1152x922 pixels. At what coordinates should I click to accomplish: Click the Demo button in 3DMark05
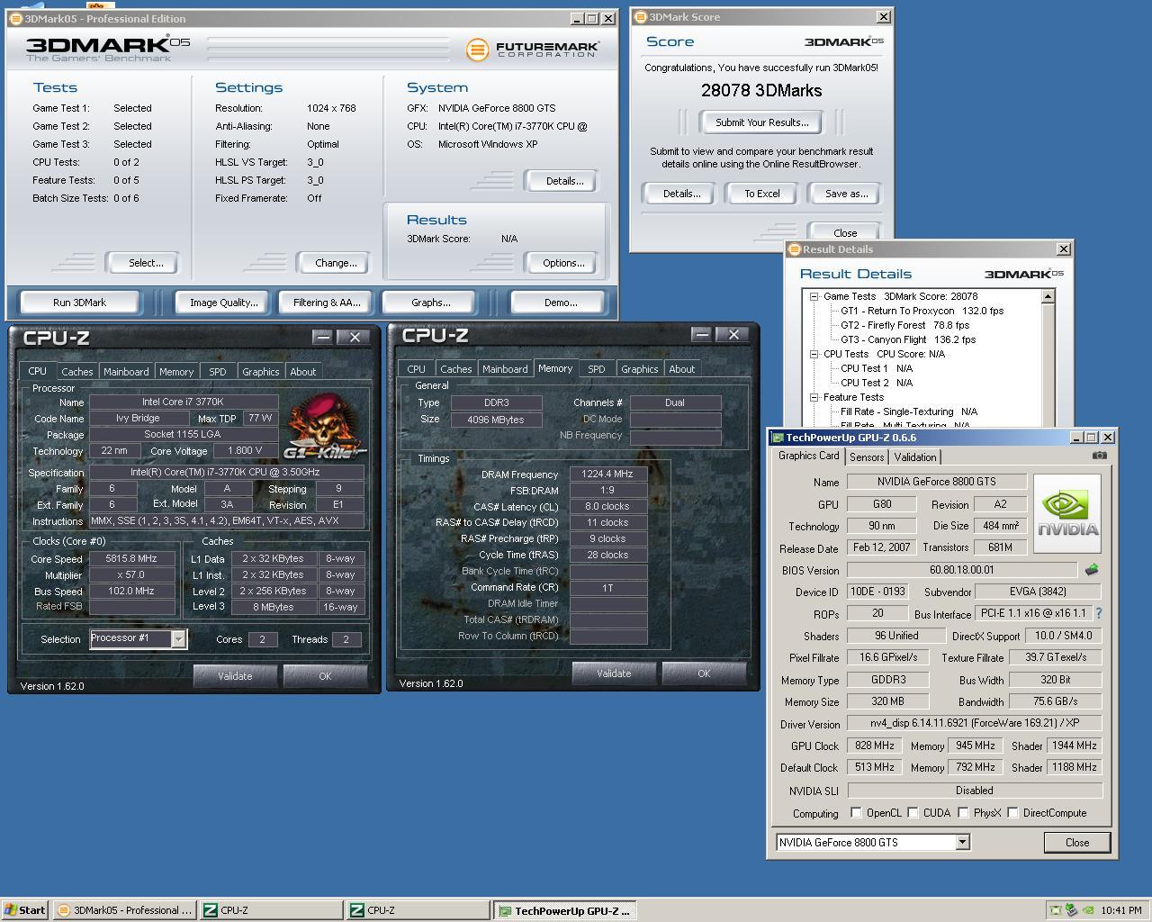560,303
